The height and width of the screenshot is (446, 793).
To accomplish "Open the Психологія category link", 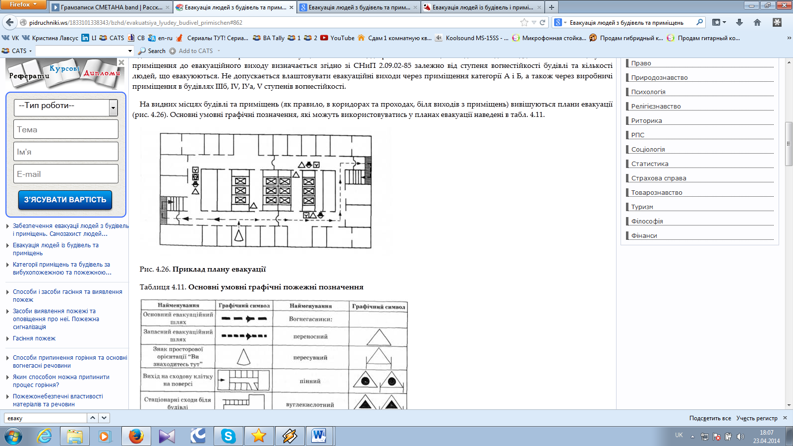I will point(648,92).
